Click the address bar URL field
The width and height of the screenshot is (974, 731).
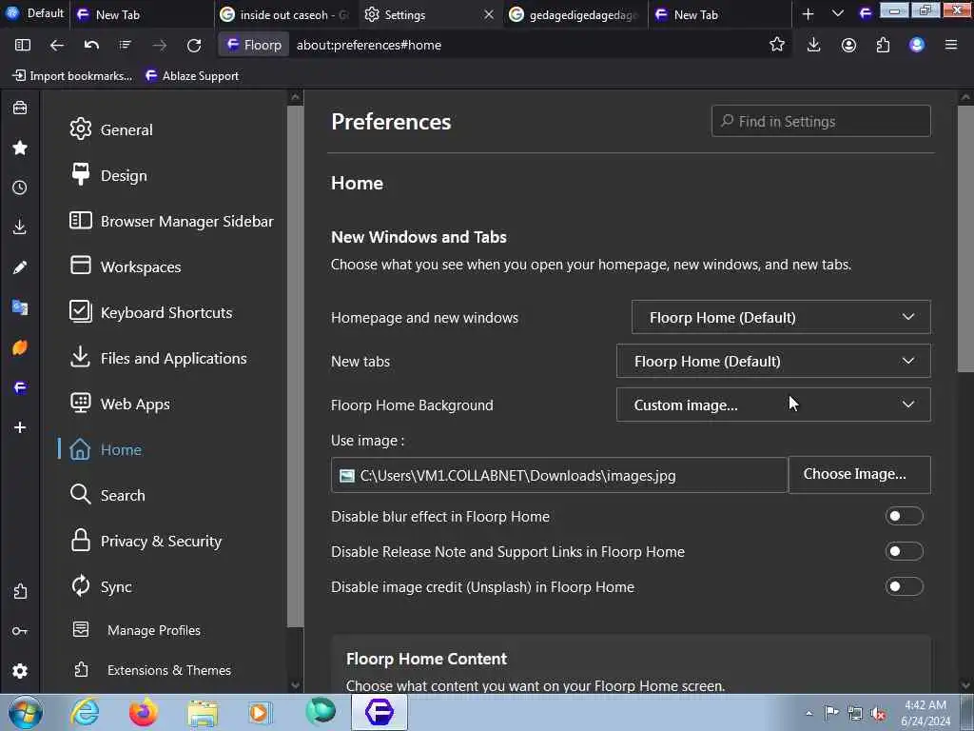(528, 45)
